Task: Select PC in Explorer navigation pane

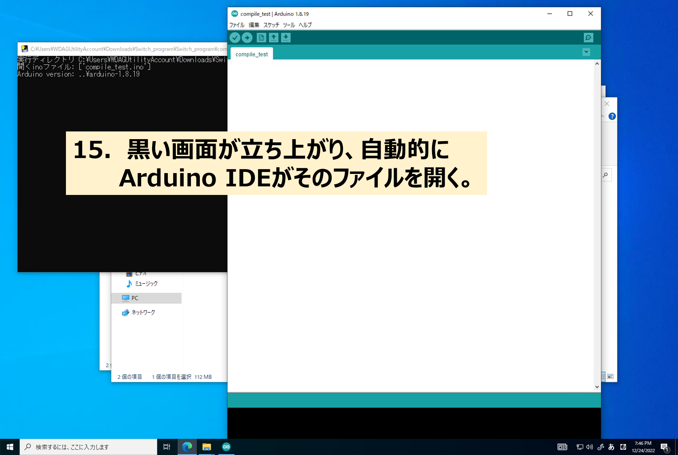Action: (x=146, y=298)
